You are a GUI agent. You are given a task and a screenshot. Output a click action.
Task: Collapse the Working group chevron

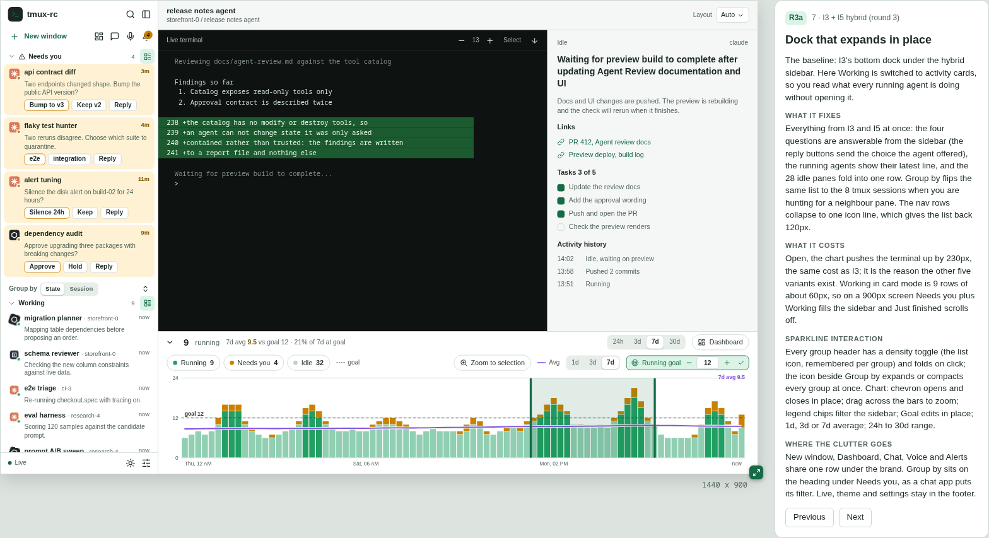click(11, 303)
